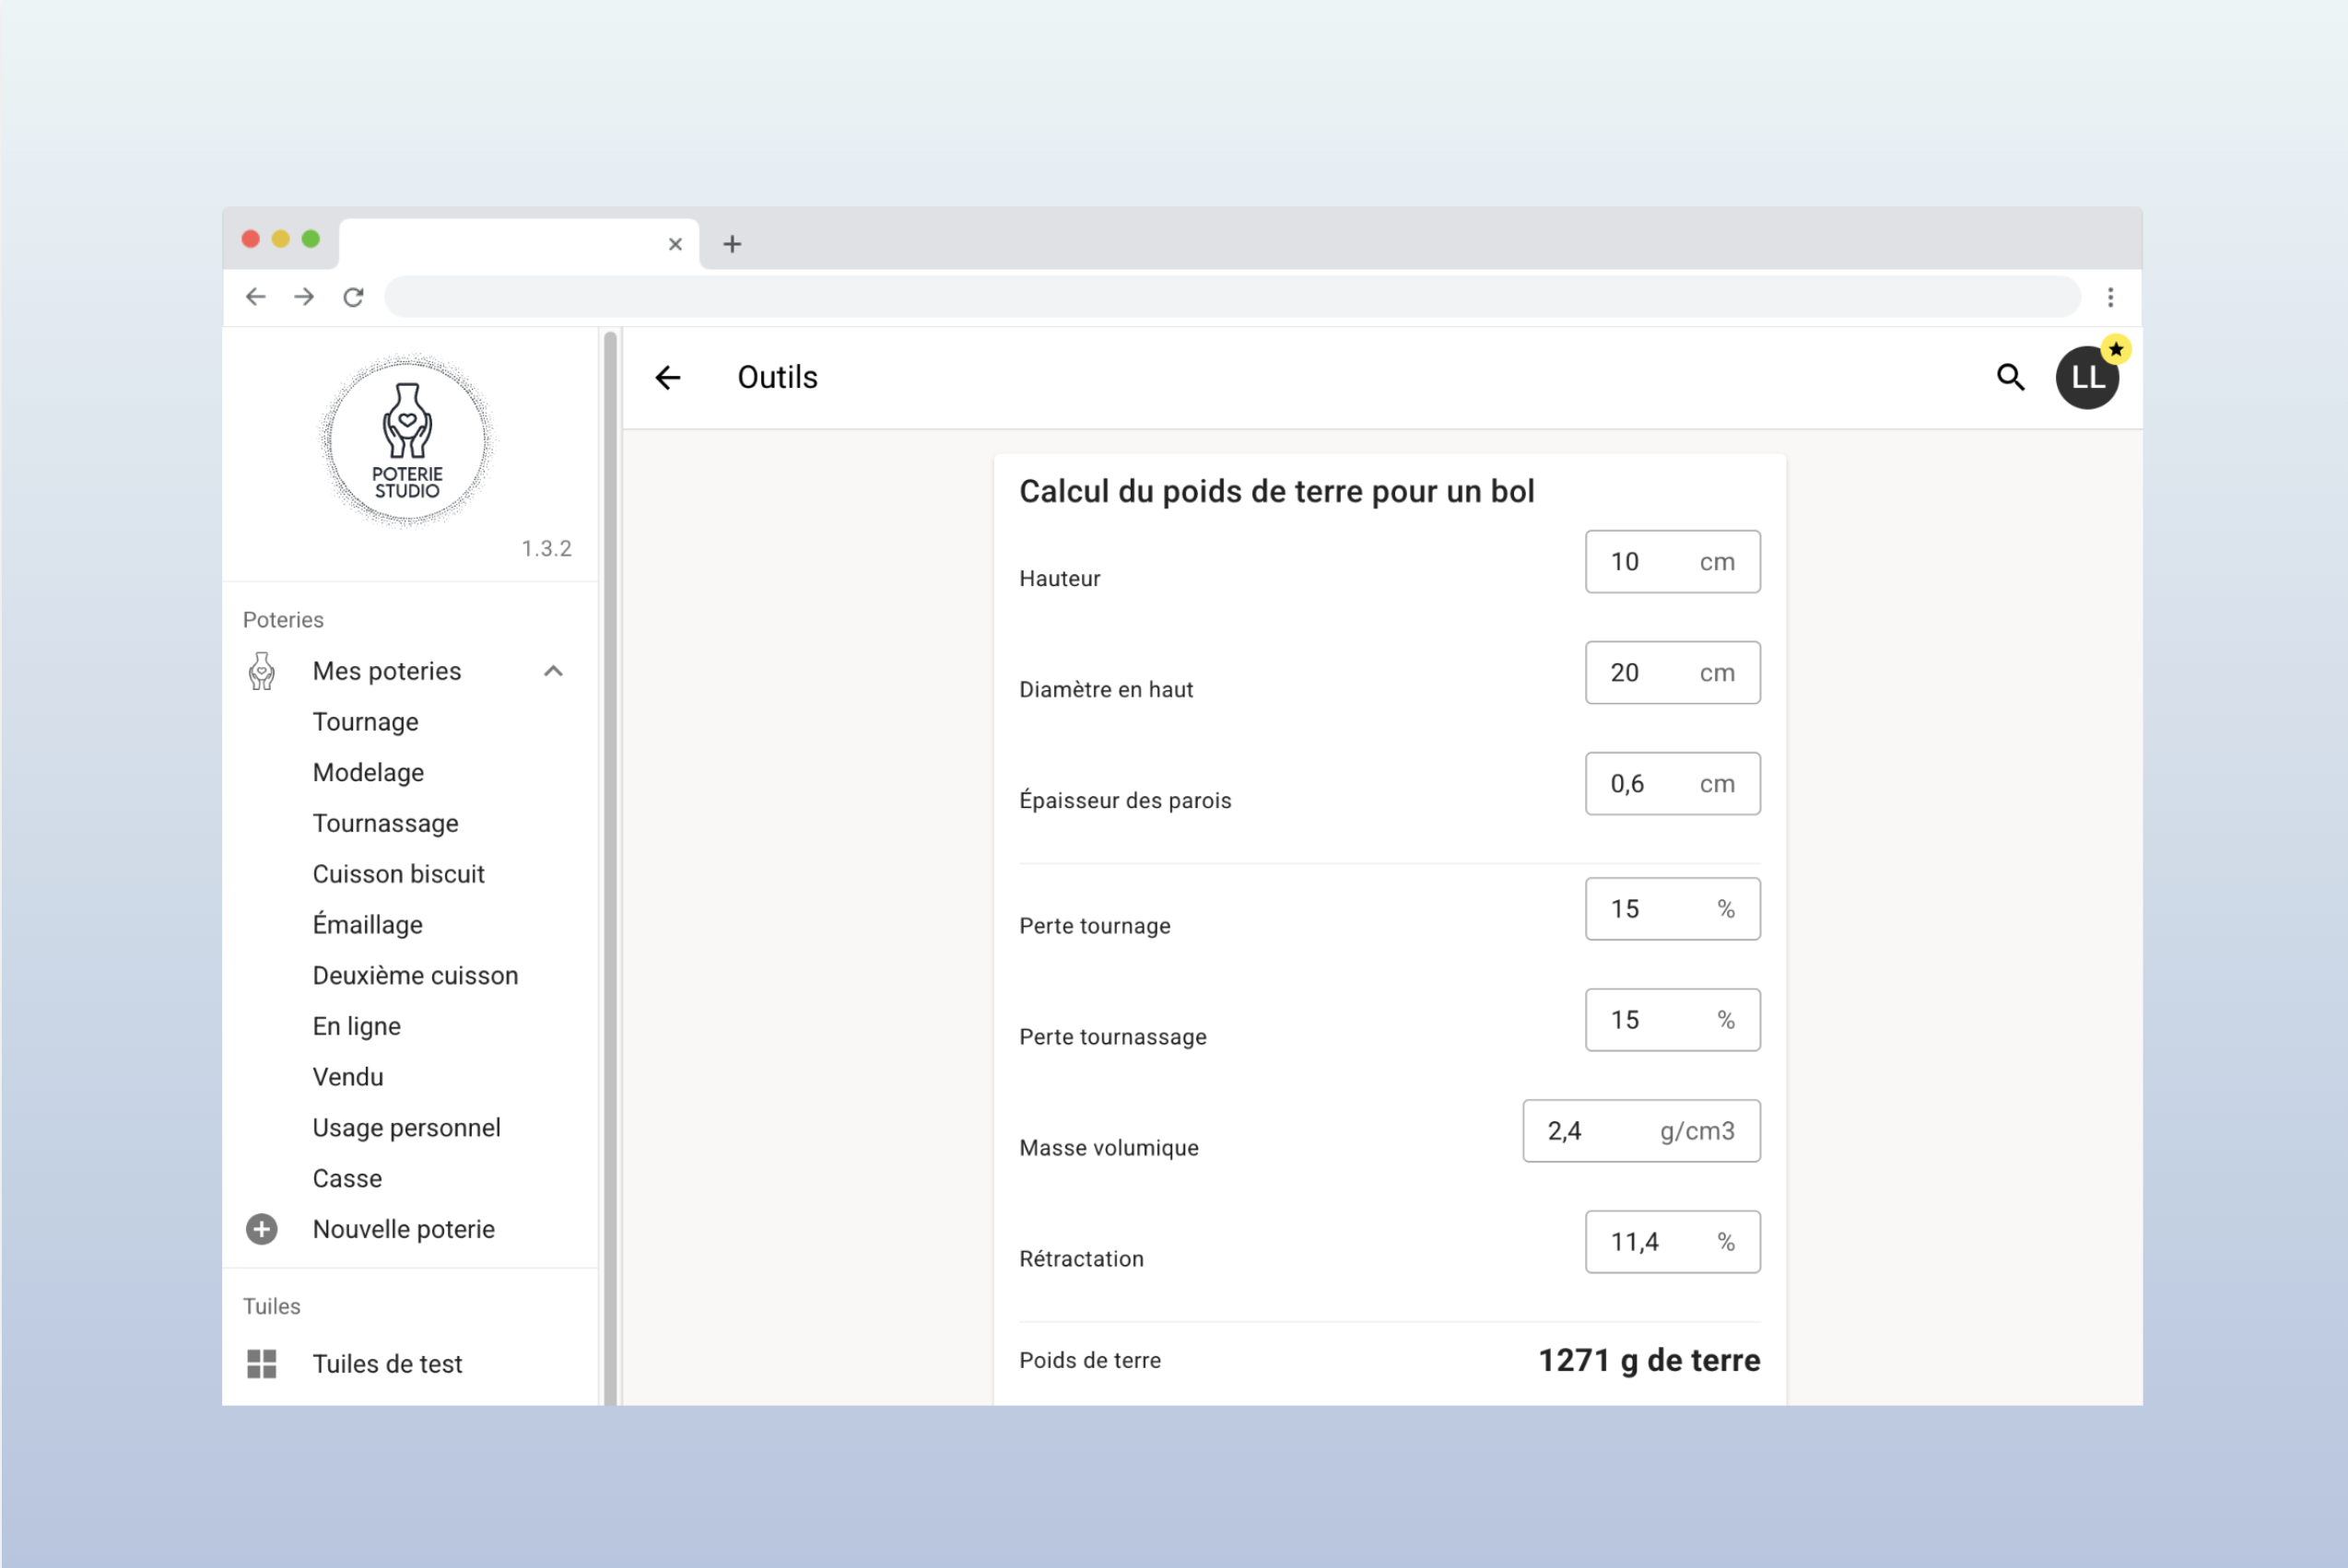Click the yellow star badge on avatar
The height and width of the screenshot is (1568, 2348).
(x=2116, y=349)
